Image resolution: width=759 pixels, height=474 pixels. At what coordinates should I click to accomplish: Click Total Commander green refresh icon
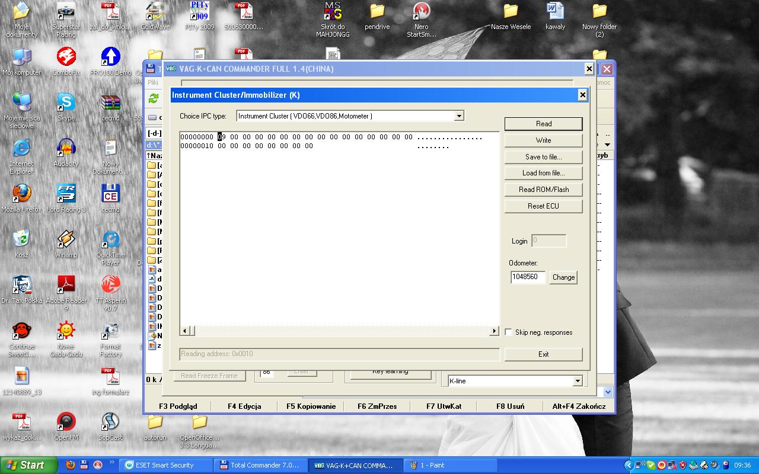(154, 98)
